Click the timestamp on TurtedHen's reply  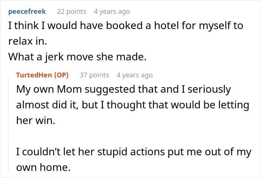pos(135,75)
